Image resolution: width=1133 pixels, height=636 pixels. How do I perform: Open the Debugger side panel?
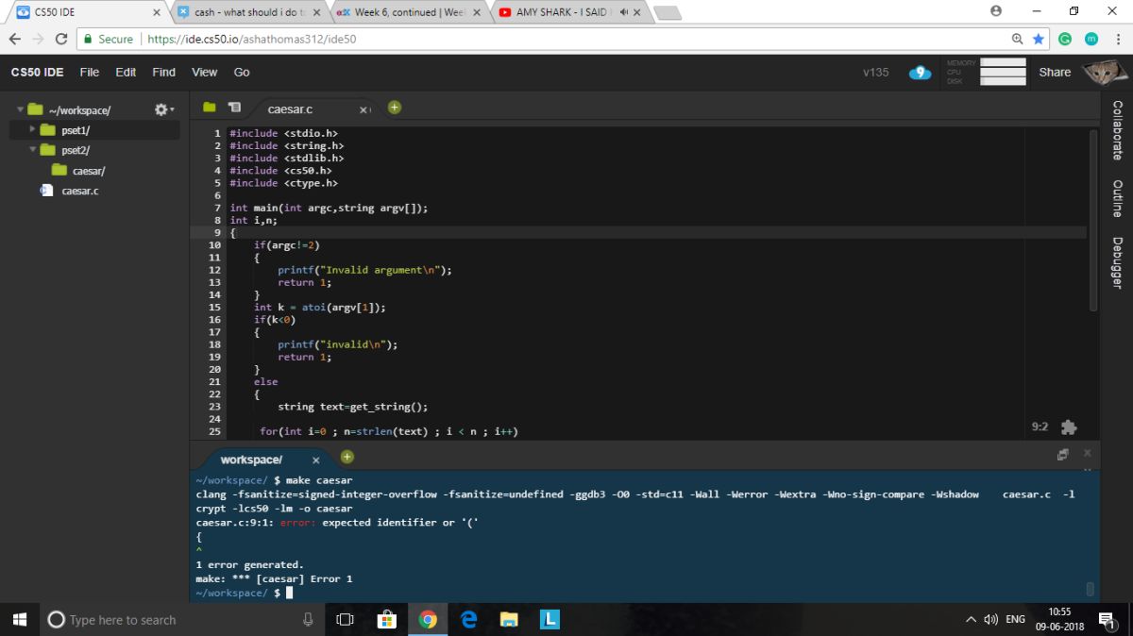(1117, 262)
